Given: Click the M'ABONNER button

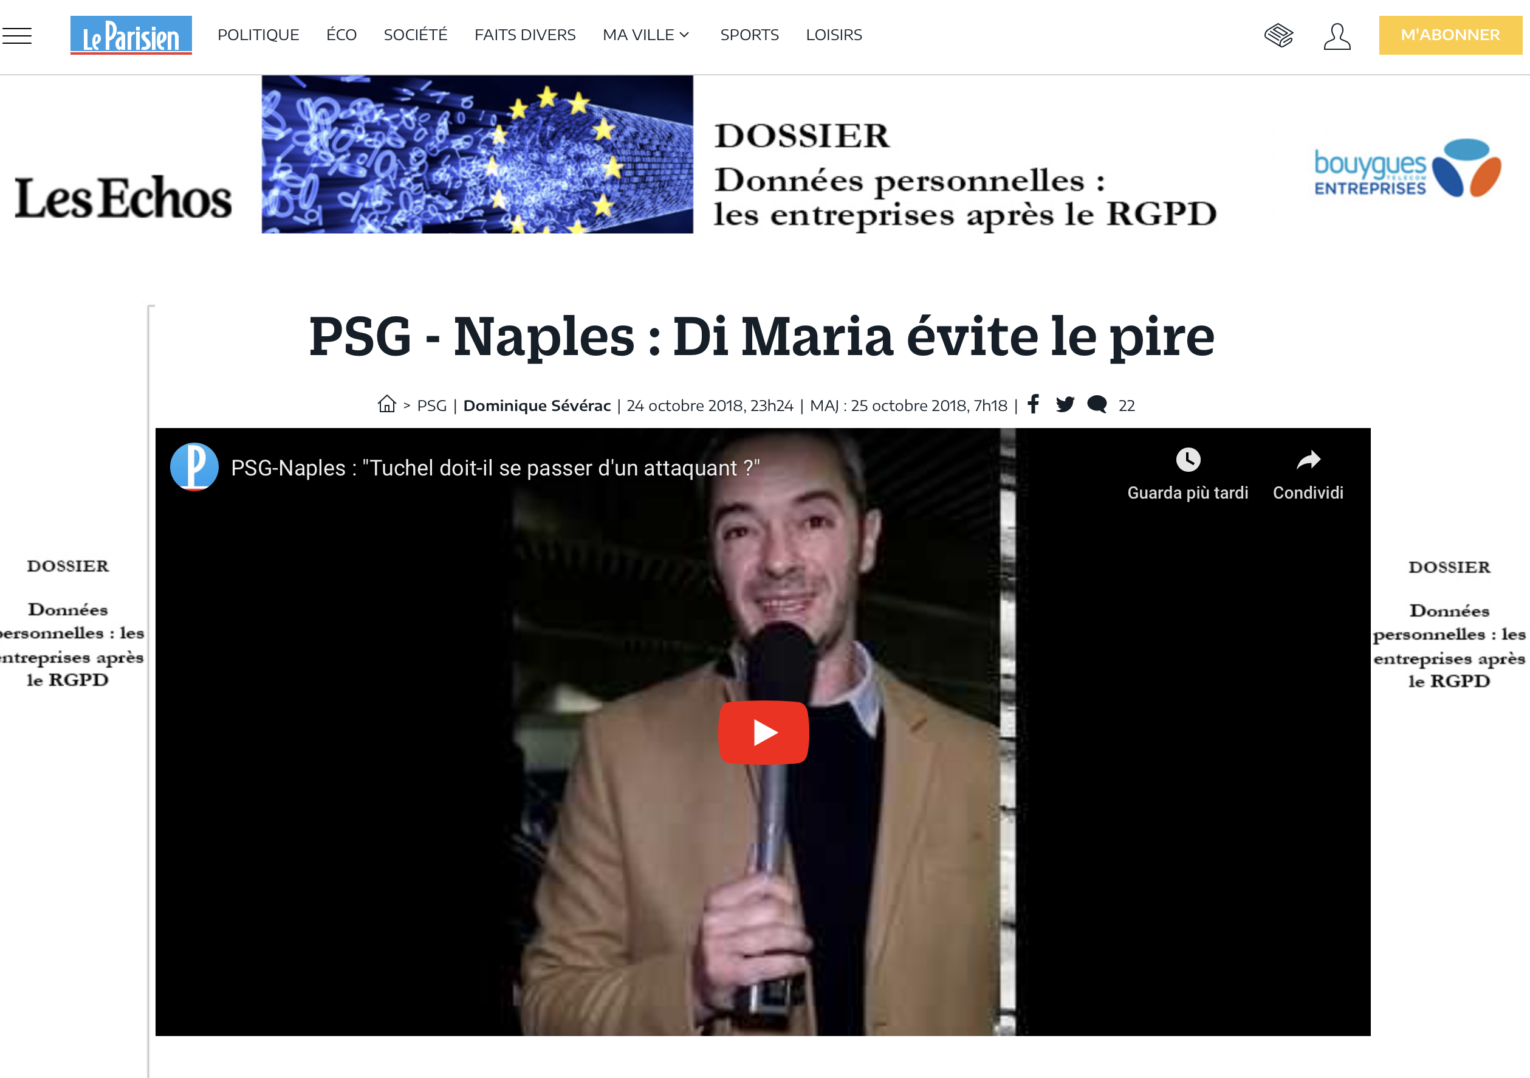Looking at the screenshot, I should (x=1450, y=35).
